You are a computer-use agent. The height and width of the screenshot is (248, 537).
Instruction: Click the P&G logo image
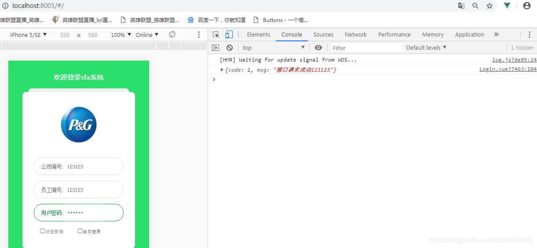tap(79, 124)
